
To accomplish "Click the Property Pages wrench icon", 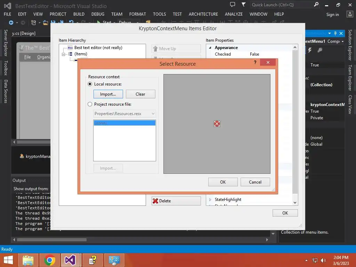I will point(320,50).
